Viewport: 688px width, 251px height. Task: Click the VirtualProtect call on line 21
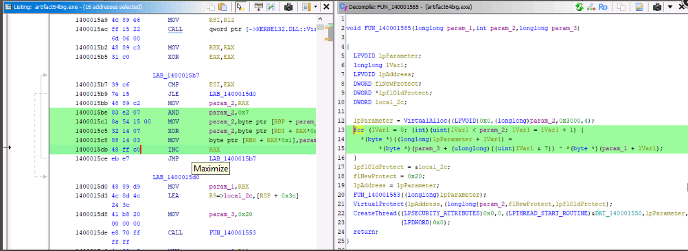(378, 204)
